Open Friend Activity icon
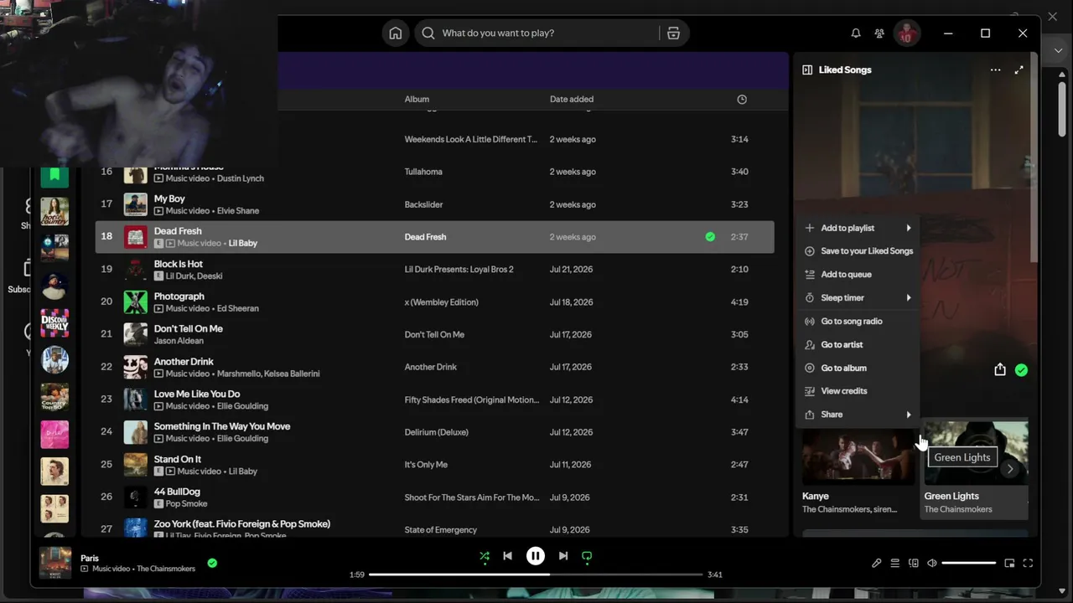Image resolution: width=1073 pixels, height=603 pixels. pos(879,33)
